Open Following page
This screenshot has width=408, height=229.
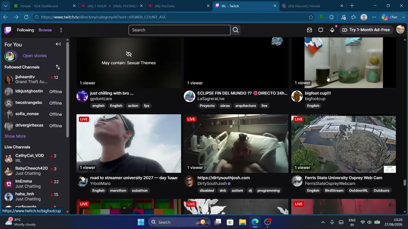tap(25, 30)
